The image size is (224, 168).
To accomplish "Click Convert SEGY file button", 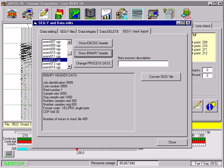I will pos(161,77).
